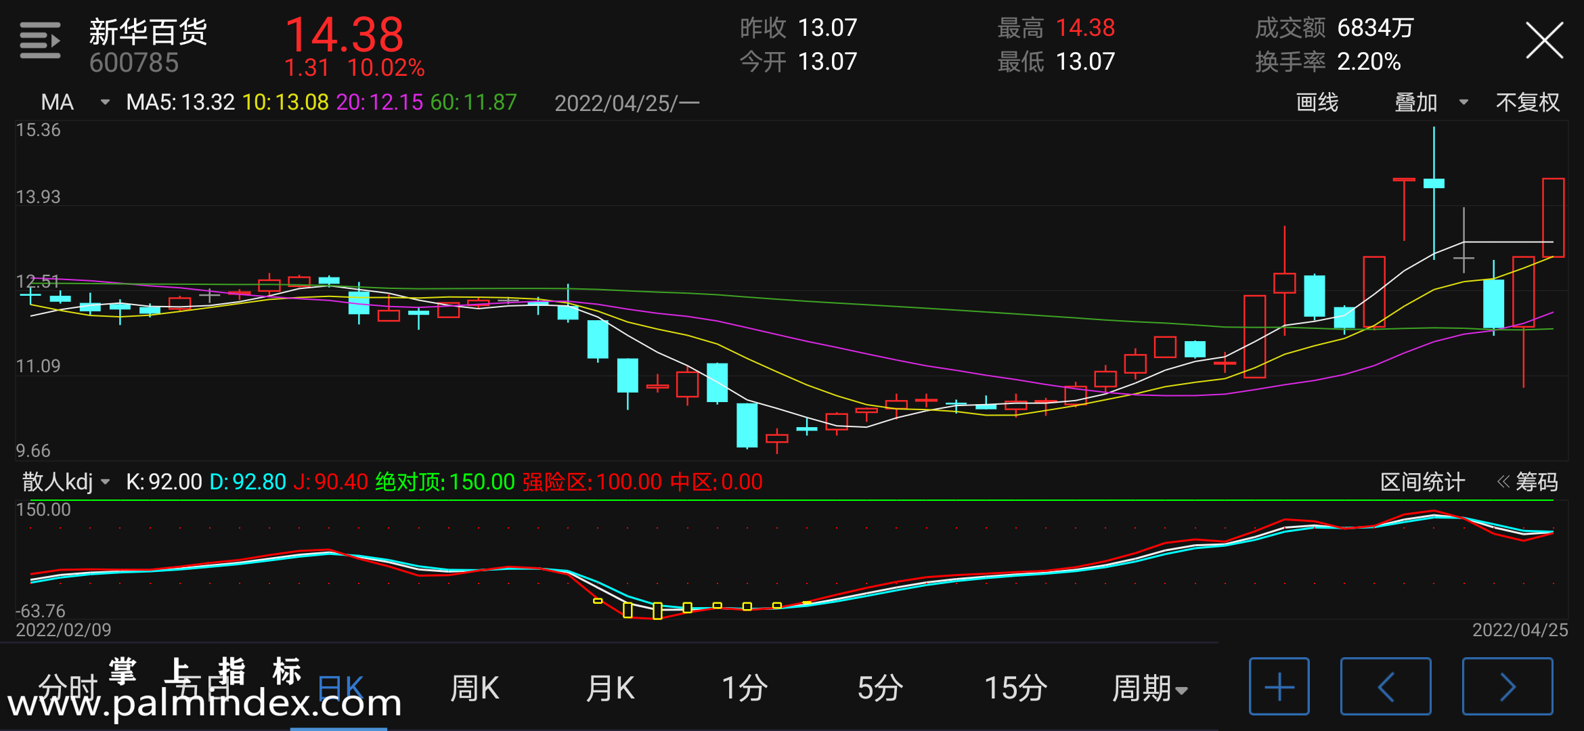Click the 9.66 price axis label
The width and height of the screenshot is (1584, 731).
click(33, 451)
